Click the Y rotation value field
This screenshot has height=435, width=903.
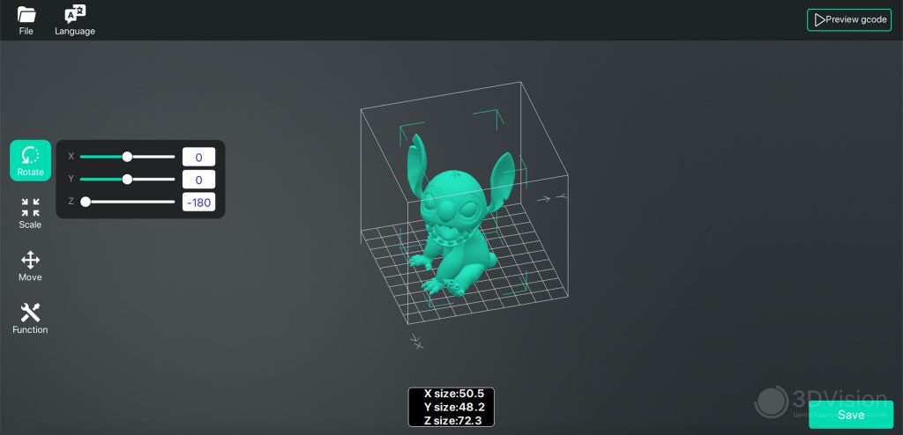click(x=198, y=180)
